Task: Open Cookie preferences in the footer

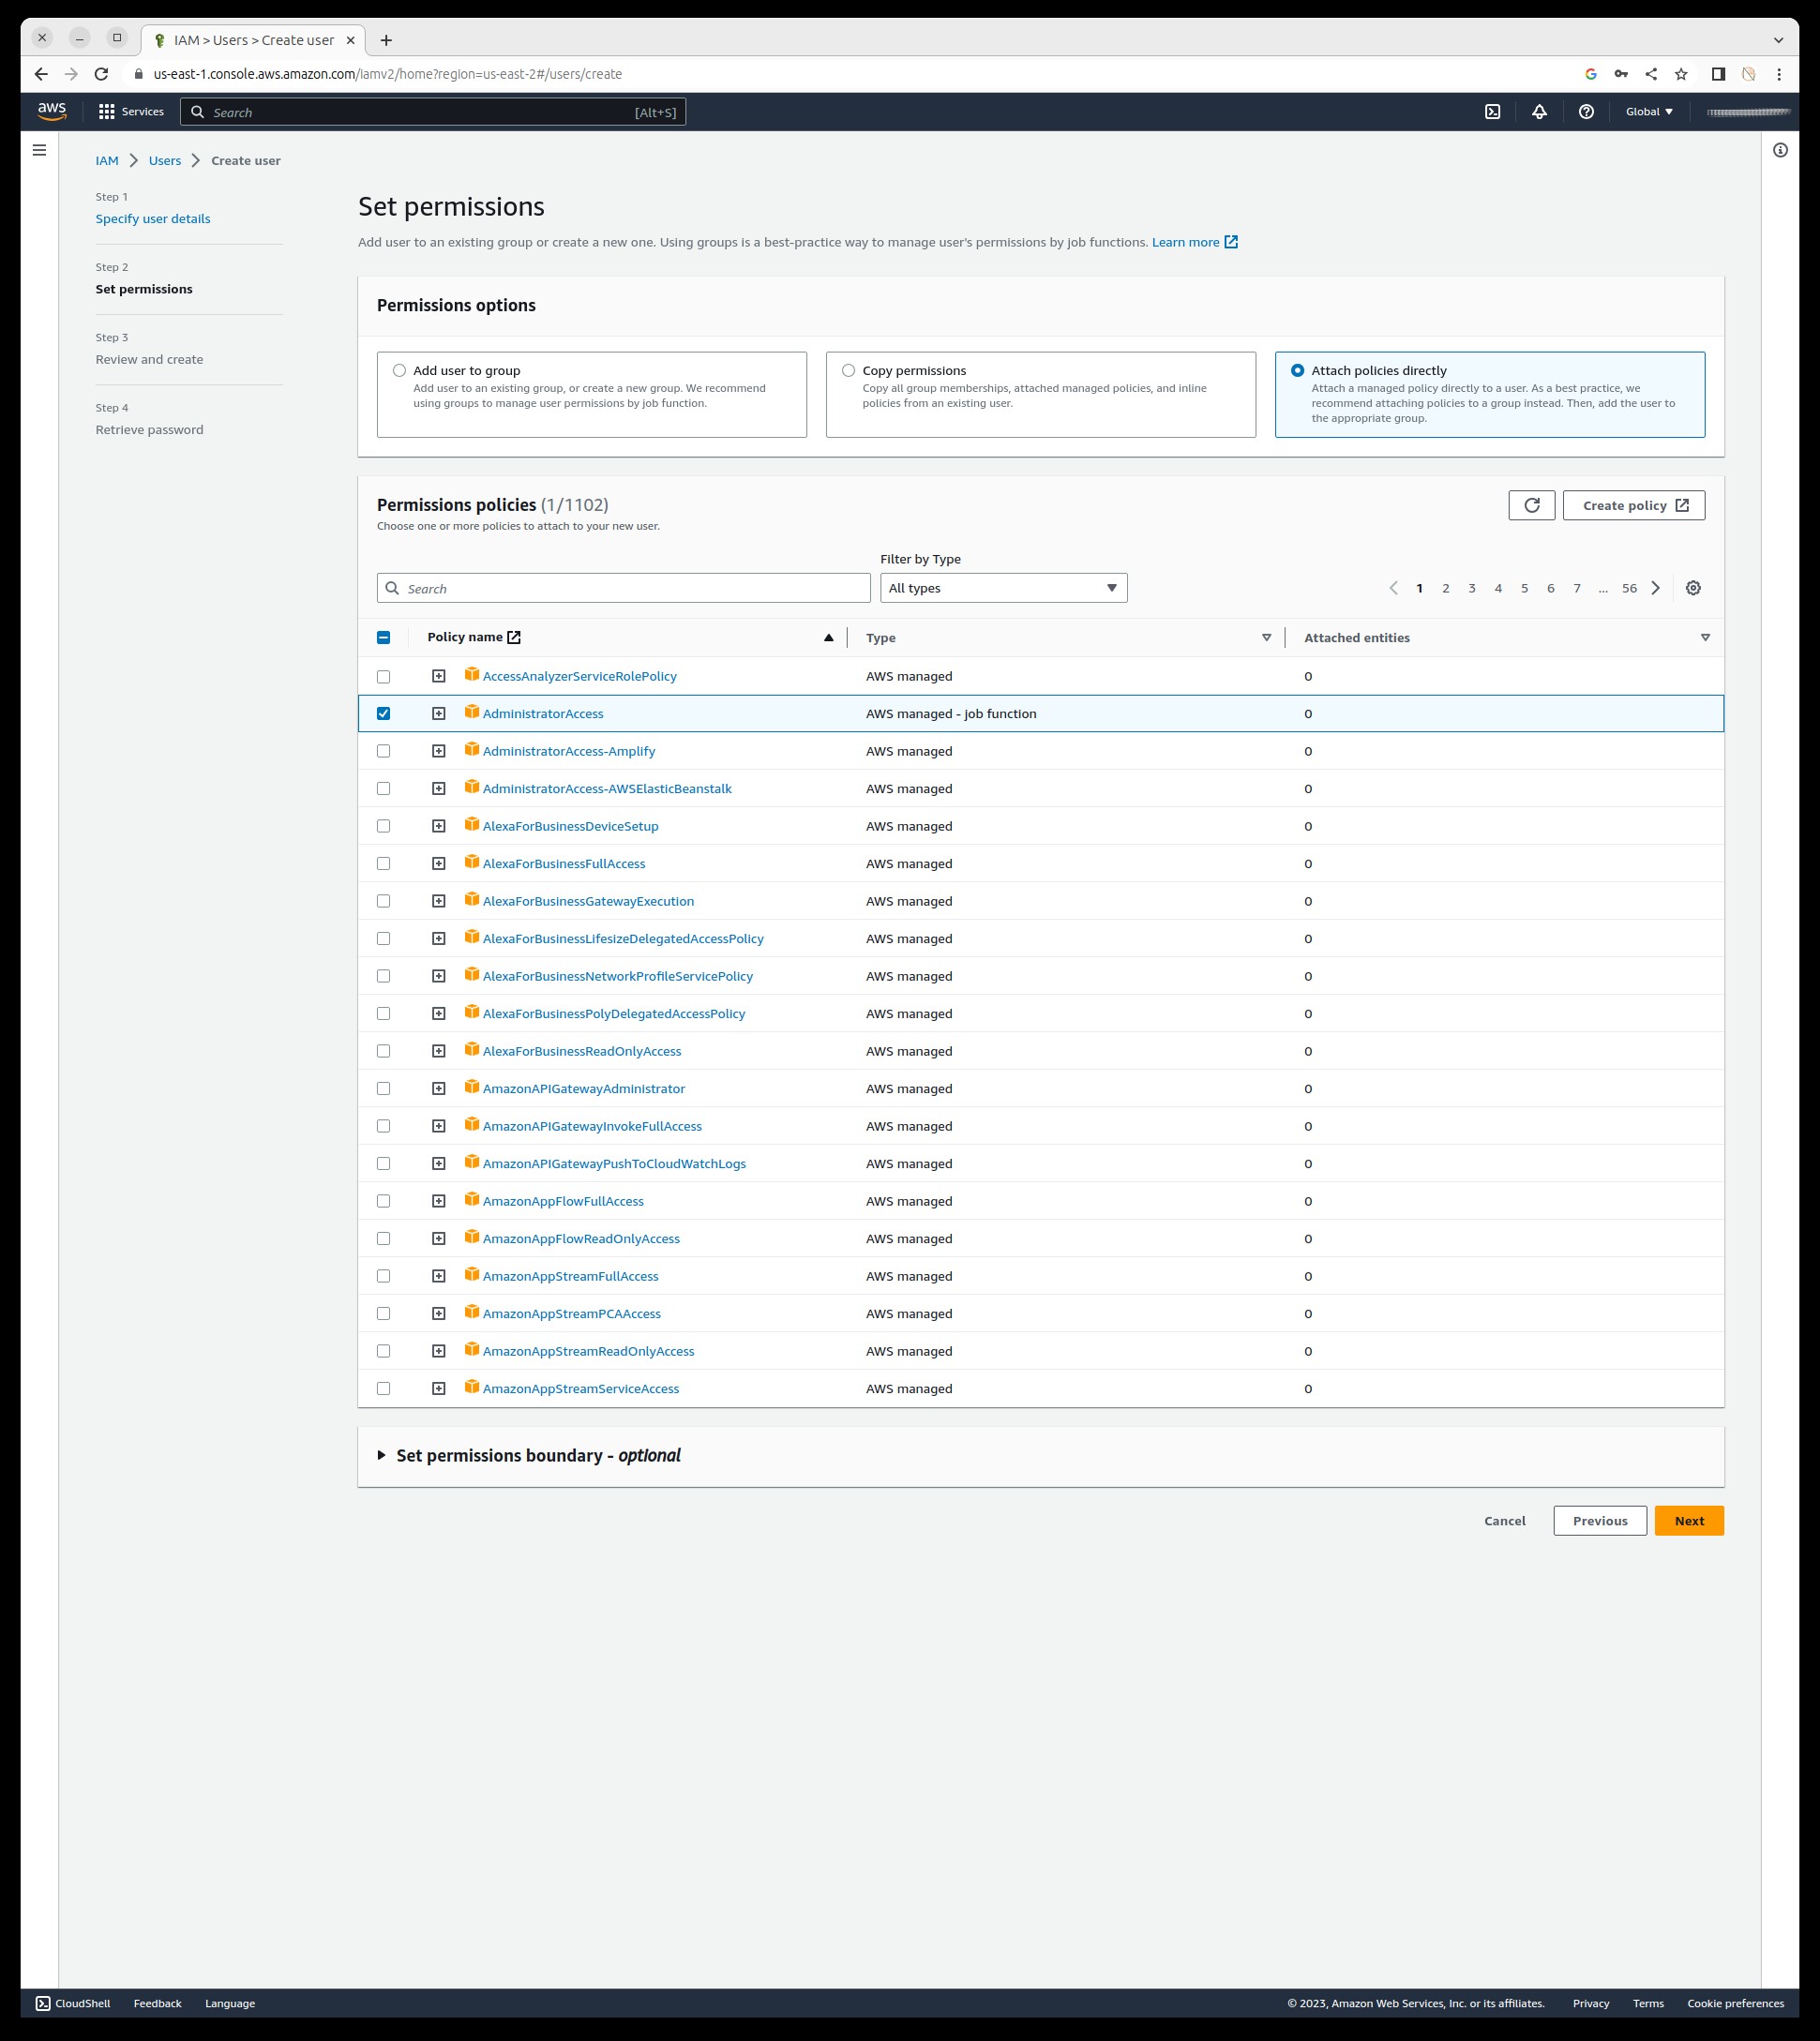Action: (1735, 2003)
